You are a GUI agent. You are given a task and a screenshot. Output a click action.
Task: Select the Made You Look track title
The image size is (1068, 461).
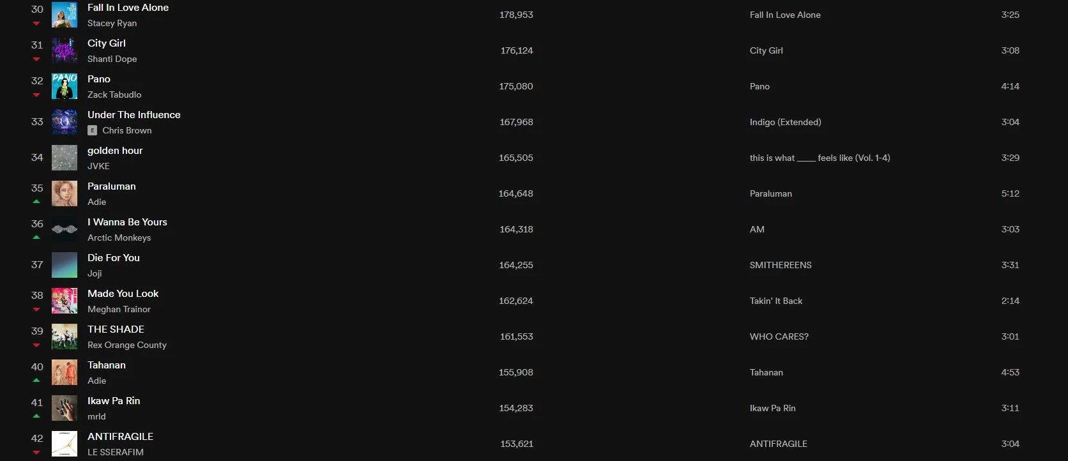tap(123, 294)
